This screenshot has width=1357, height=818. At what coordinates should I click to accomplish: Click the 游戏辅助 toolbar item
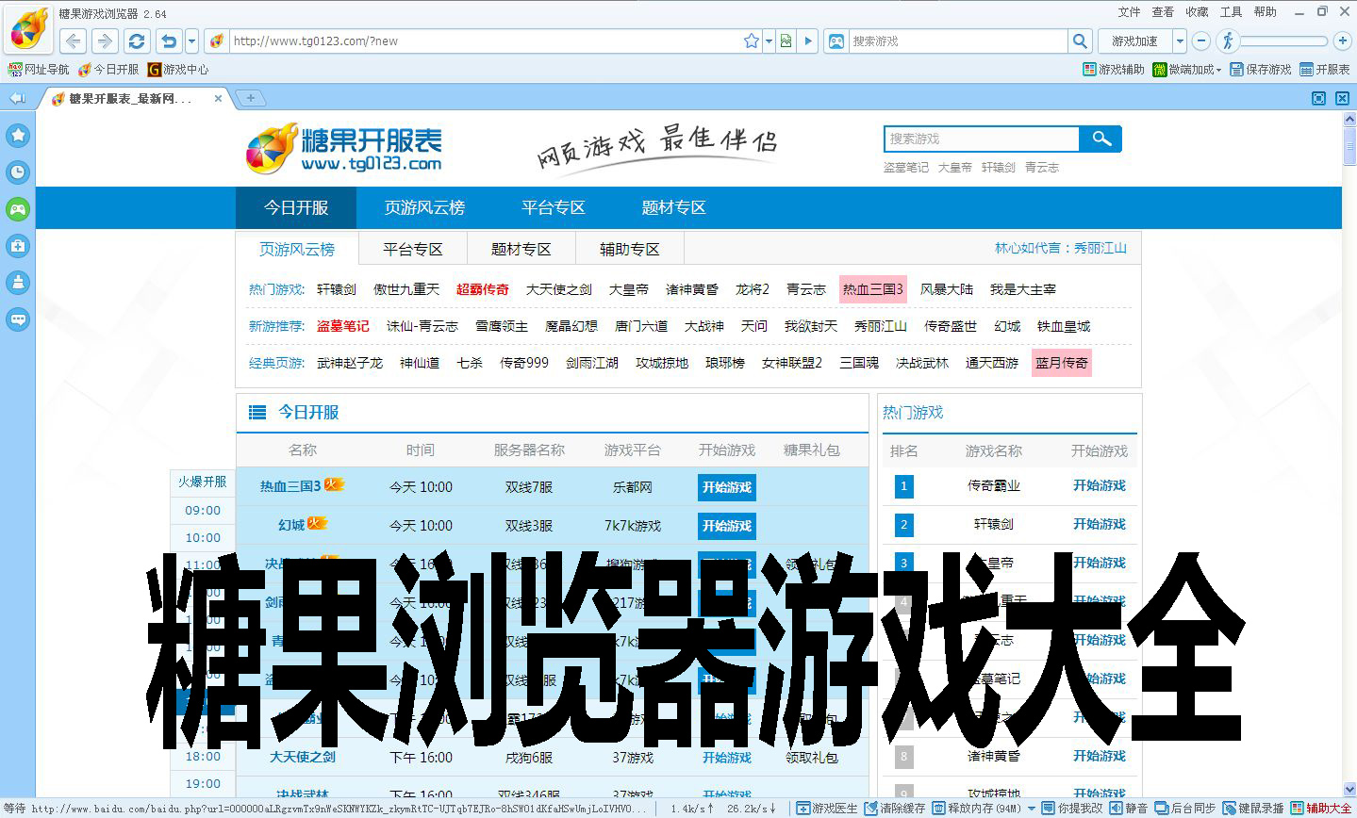[x=1113, y=69]
